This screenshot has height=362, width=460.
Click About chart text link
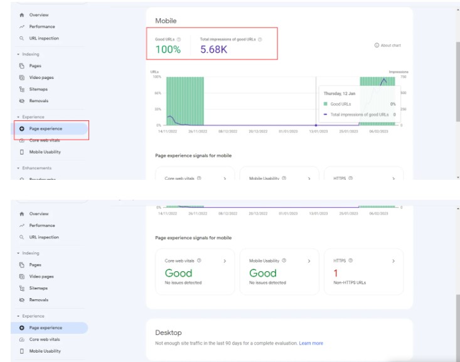[x=390, y=45]
